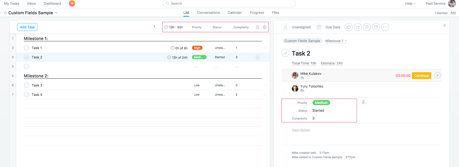Open the three-dots more actions menu
This screenshot has width=459, height=167.
pyautogui.click(x=385, y=27)
